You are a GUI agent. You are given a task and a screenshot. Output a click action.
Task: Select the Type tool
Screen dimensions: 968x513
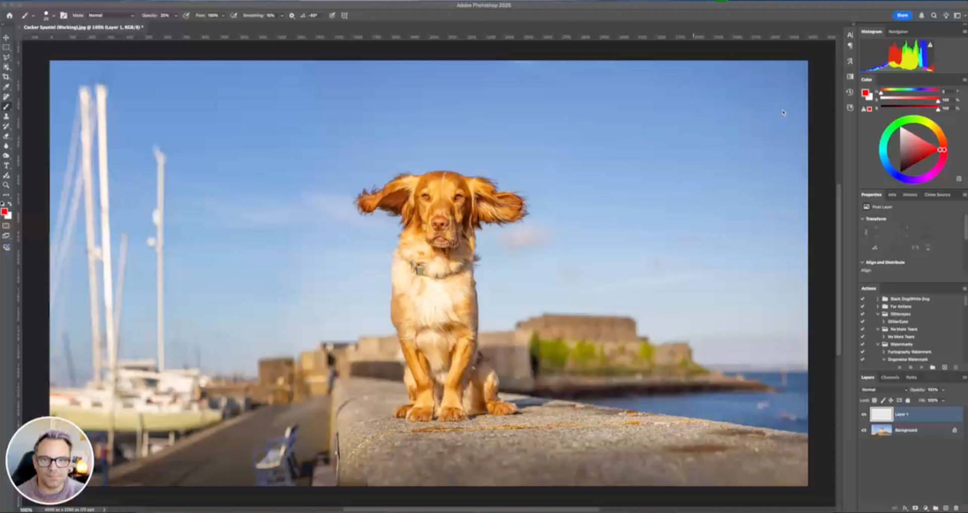coord(6,166)
